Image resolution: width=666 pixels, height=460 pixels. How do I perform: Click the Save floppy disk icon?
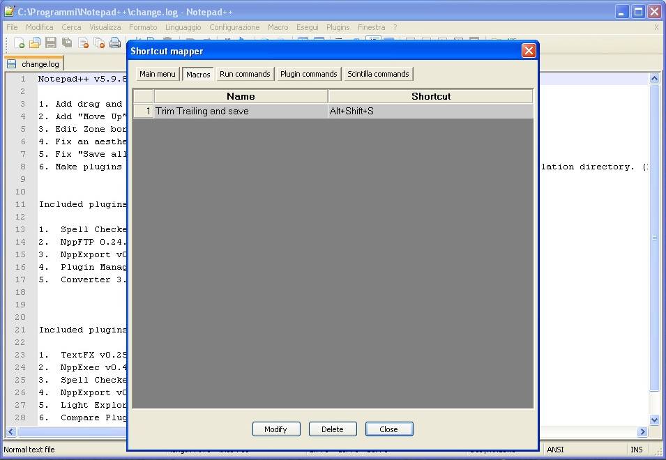pos(51,44)
